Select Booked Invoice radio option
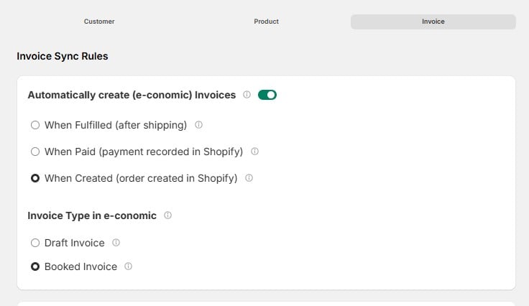This screenshot has height=306, width=529. 35,267
